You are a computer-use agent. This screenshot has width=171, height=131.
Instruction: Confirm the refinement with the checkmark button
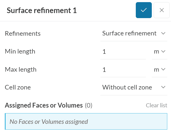[x=144, y=10]
